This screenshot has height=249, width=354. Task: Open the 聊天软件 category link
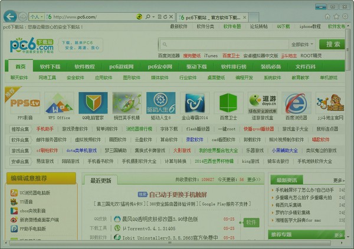click(x=19, y=78)
